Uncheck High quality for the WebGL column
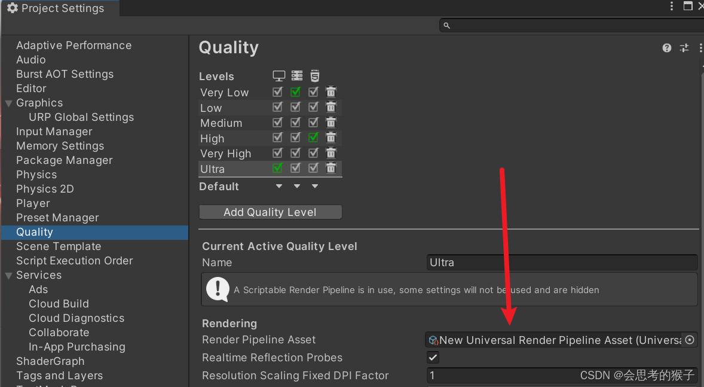This screenshot has width=704, height=387. click(x=313, y=138)
